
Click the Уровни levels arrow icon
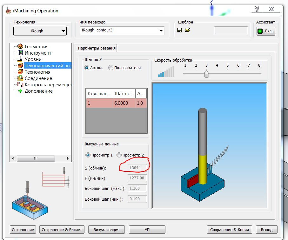[20, 59]
